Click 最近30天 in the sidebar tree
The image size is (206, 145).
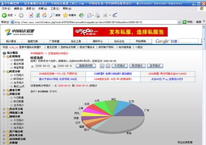coord(19,86)
